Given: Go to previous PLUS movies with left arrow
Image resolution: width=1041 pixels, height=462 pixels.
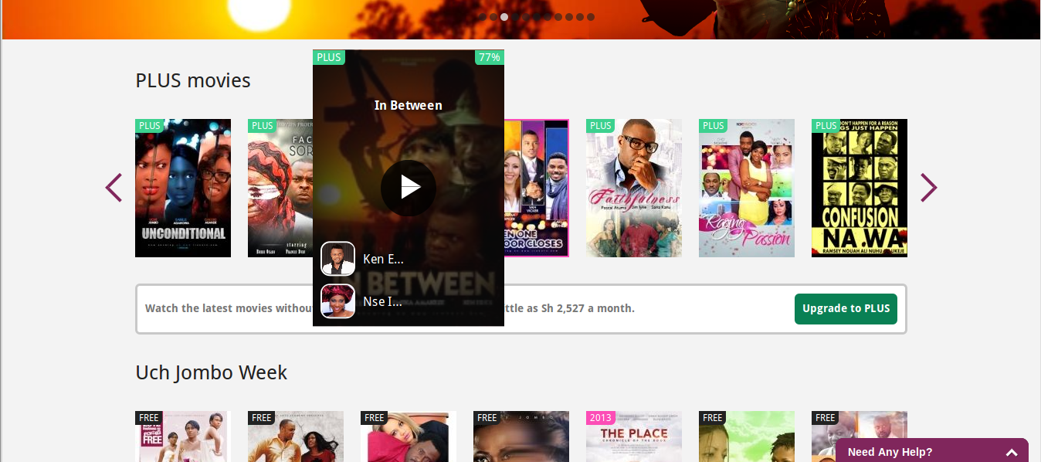Looking at the screenshot, I should point(114,188).
